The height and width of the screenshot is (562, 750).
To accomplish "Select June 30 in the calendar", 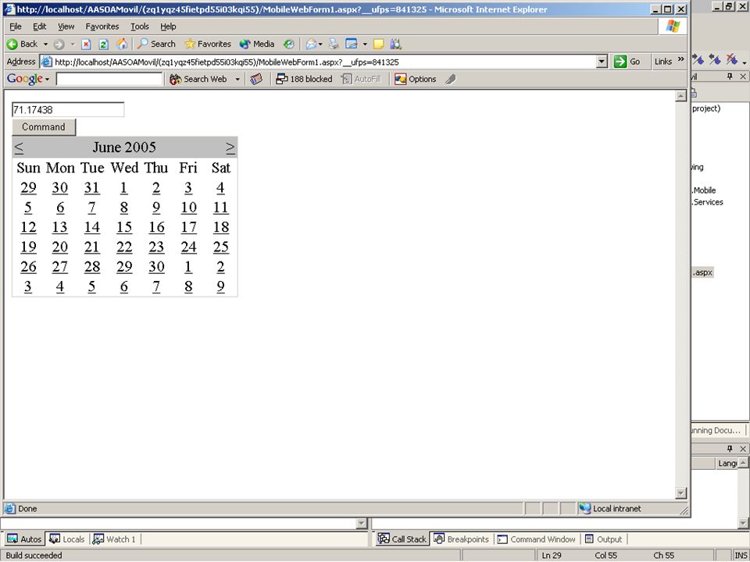I will [156, 267].
